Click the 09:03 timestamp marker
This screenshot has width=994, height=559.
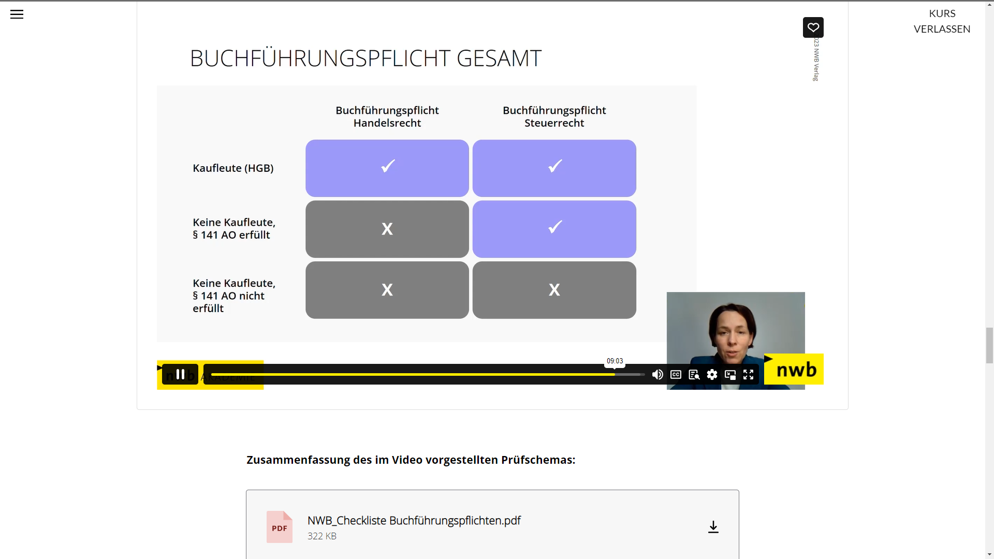(x=614, y=361)
